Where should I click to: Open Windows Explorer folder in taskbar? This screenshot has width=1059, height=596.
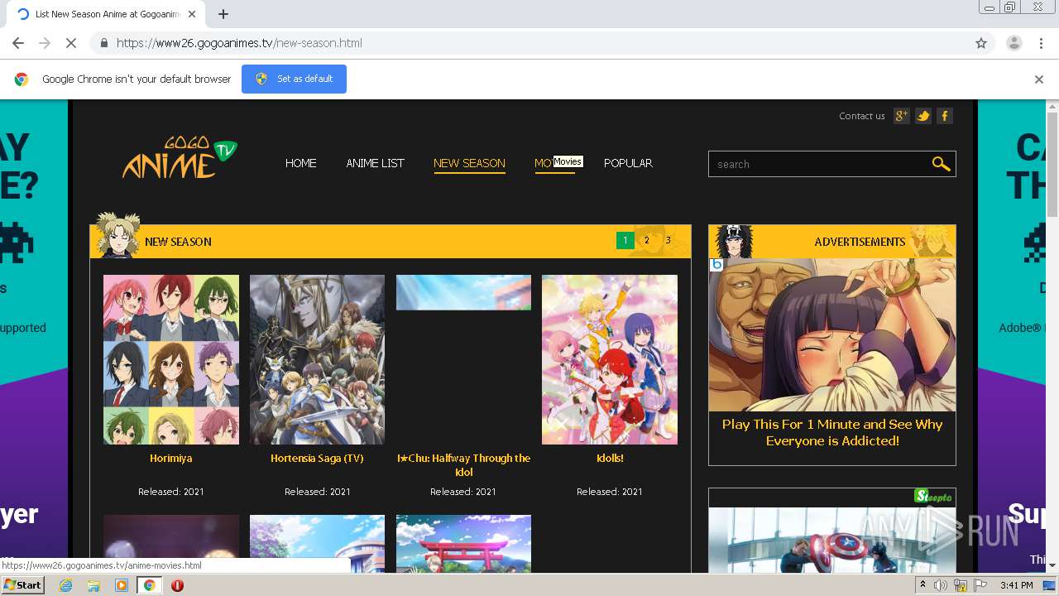pyautogui.click(x=93, y=585)
